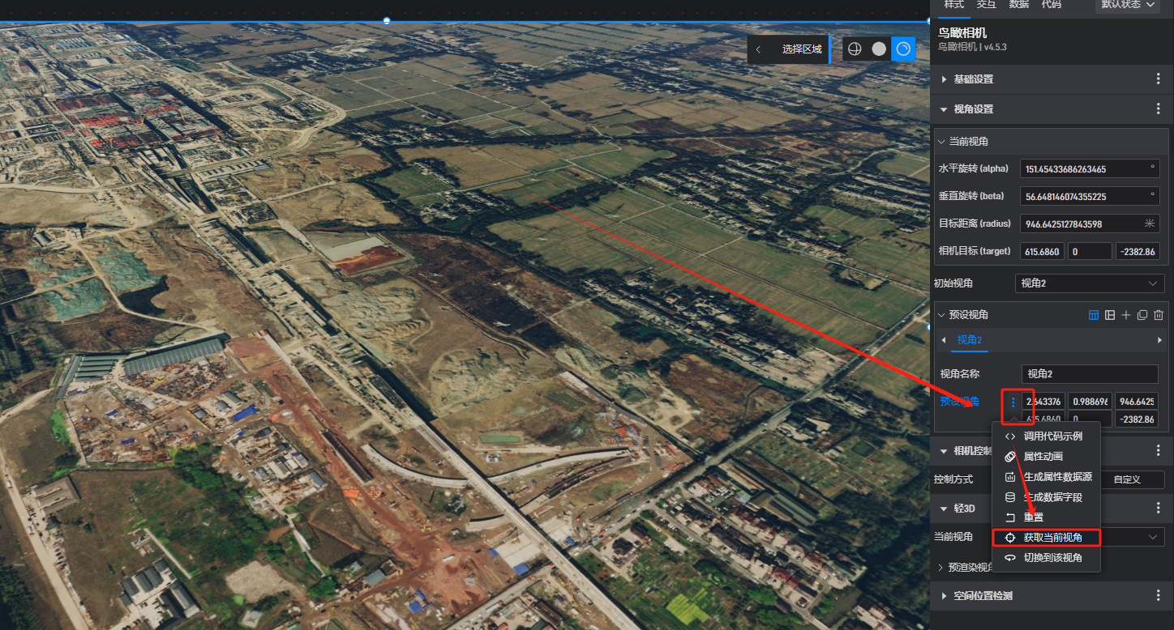Viewport: 1174px width, 630px height.
Task: Select the solid gray sphere mode icon
Action: (x=879, y=49)
